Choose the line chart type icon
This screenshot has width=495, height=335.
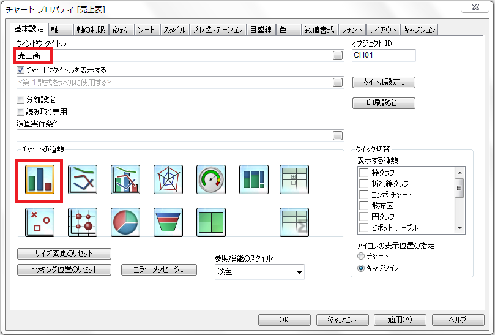click(x=83, y=180)
